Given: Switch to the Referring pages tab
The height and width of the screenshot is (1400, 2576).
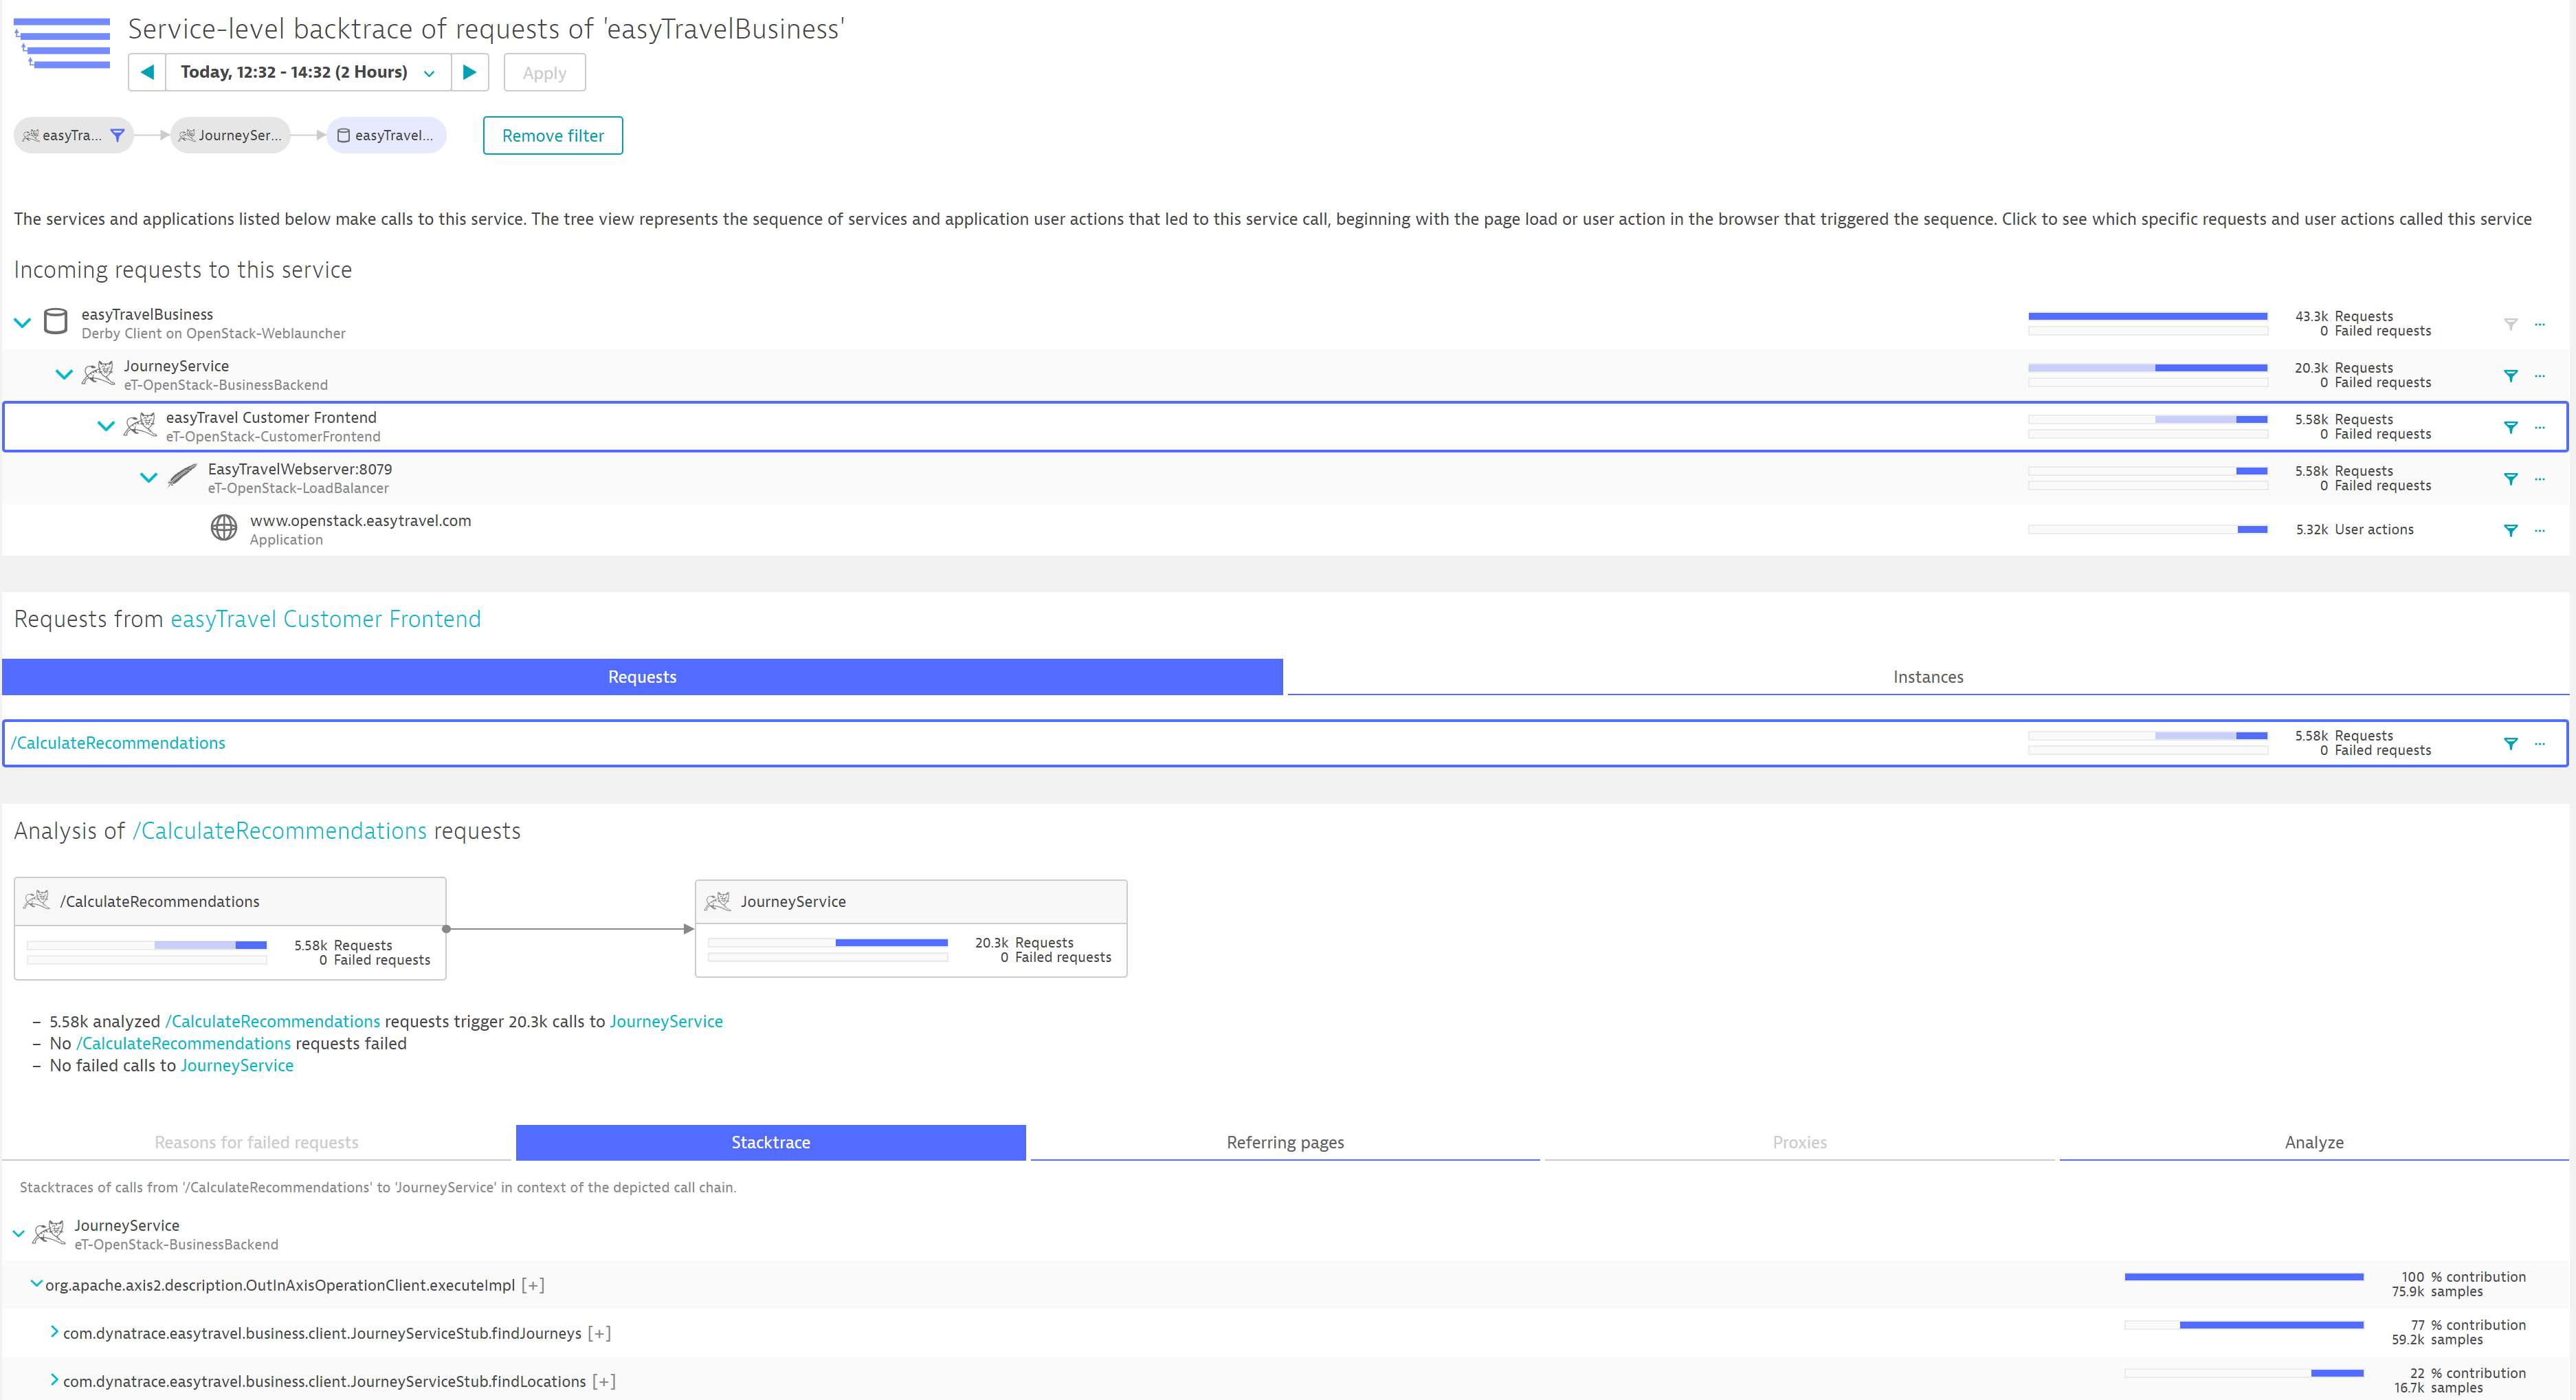Looking at the screenshot, I should click(1284, 1141).
